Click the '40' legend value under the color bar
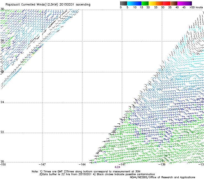 (x=177, y=7)
